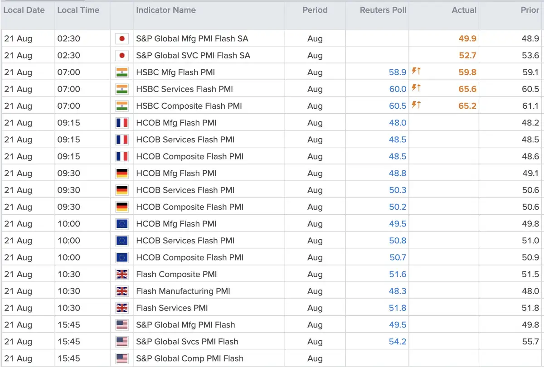Click the Germany flag at 09:30 HCOB Mfg Flash PMI

pyautogui.click(x=122, y=173)
